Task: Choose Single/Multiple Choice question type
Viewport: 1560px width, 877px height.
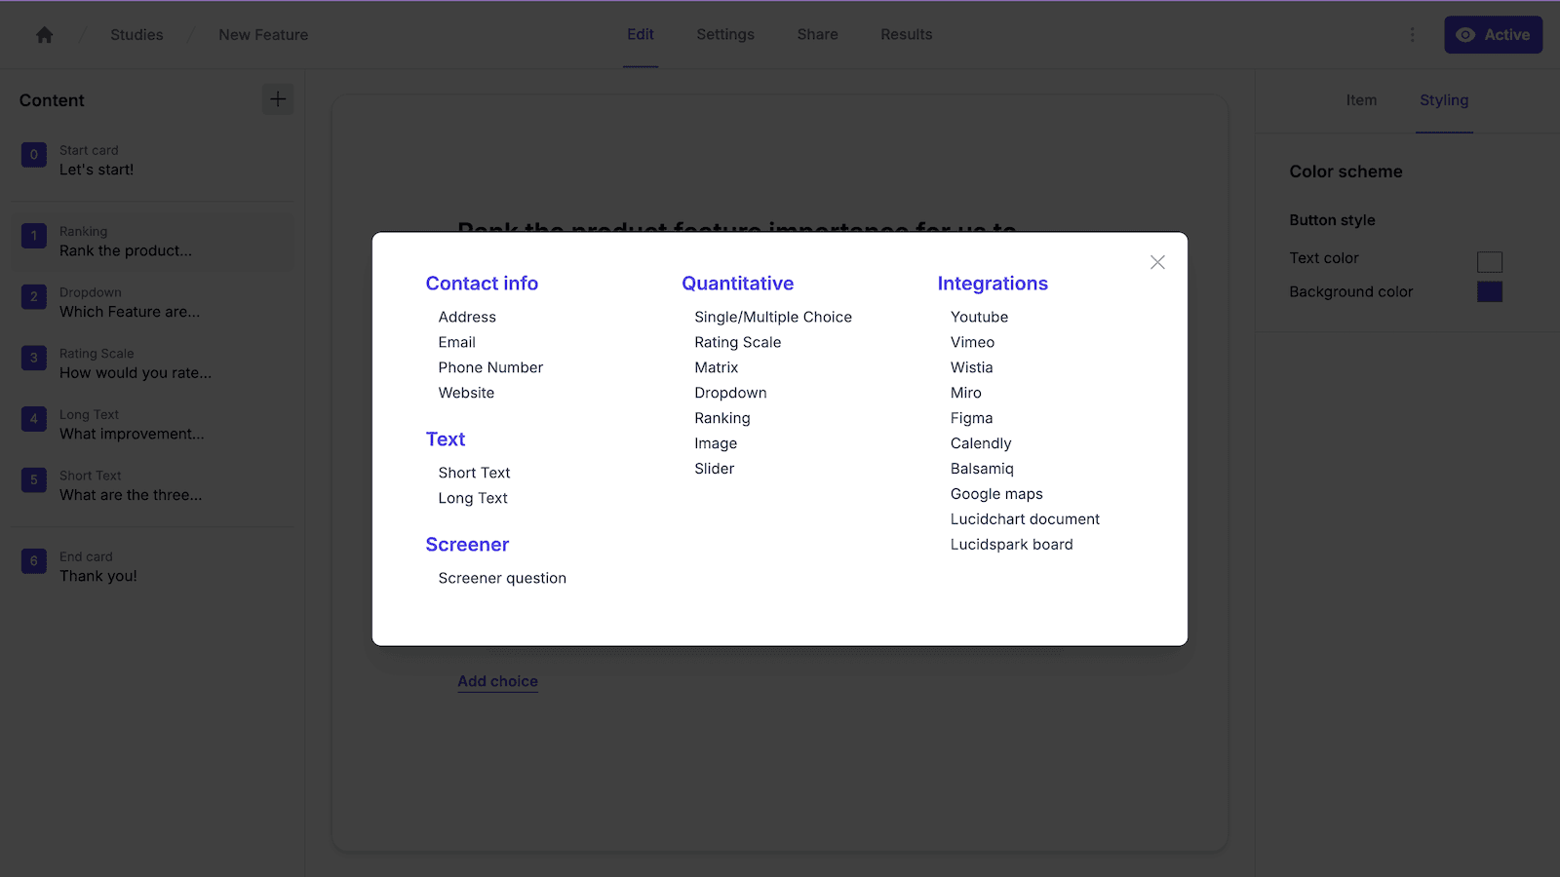Action: (772, 318)
